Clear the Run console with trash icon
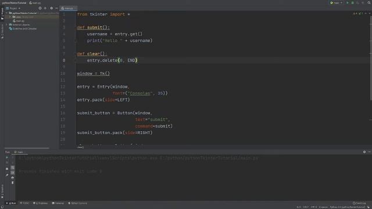The image size is (372, 209). (13, 183)
